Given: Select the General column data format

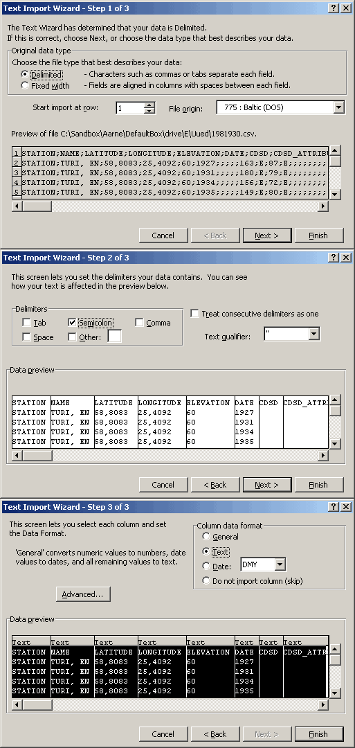Looking at the screenshot, I should coord(206,537).
